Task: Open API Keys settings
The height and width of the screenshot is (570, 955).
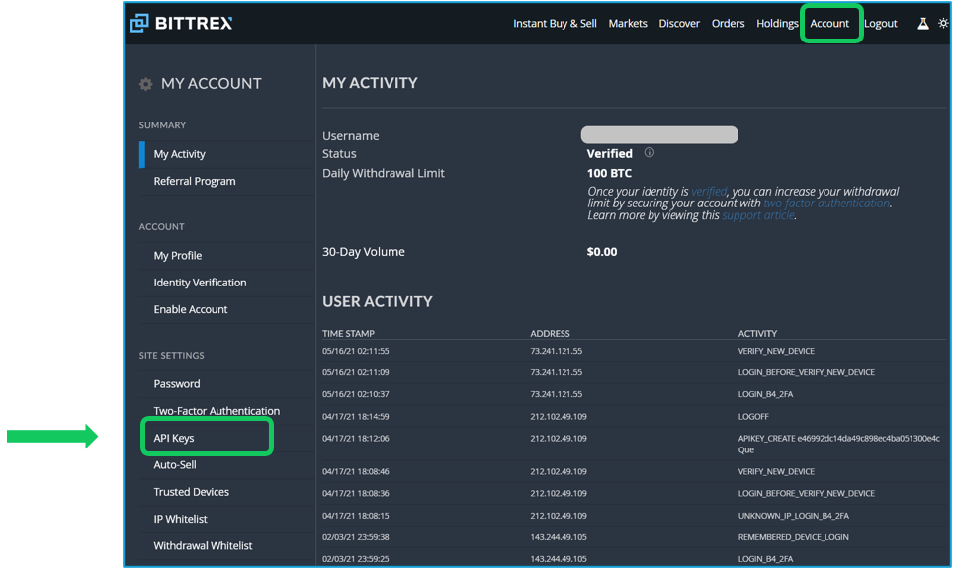Action: point(174,438)
